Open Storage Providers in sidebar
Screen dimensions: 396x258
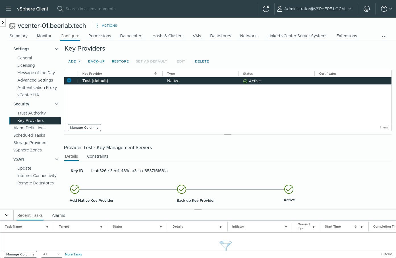(30, 143)
